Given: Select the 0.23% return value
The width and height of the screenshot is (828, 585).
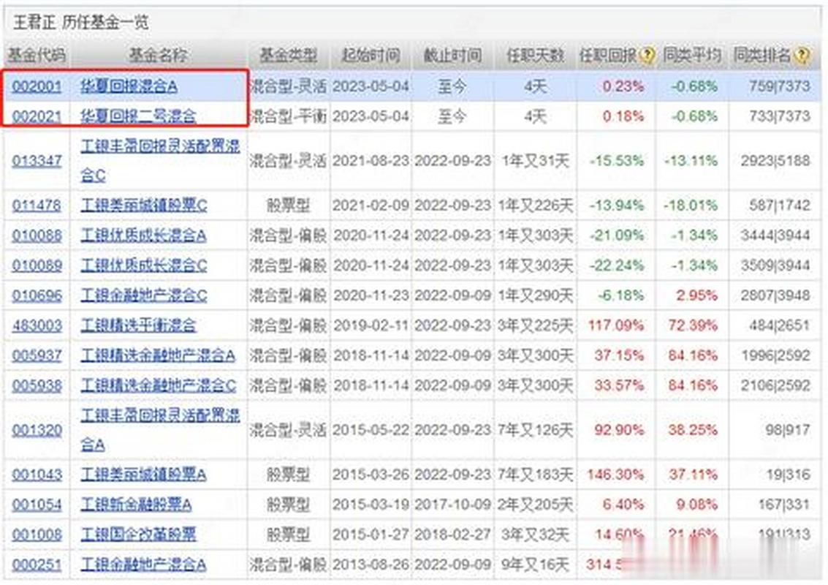Looking at the screenshot, I should coord(623,86).
